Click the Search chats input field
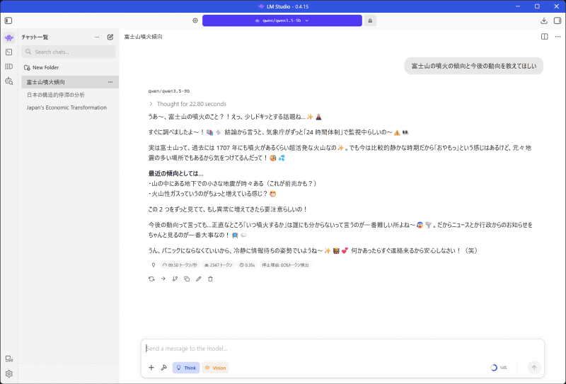The width and height of the screenshot is (566, 384). pos(68,52)
